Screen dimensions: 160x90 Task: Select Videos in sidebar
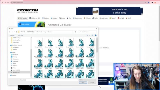click(14, 68)
